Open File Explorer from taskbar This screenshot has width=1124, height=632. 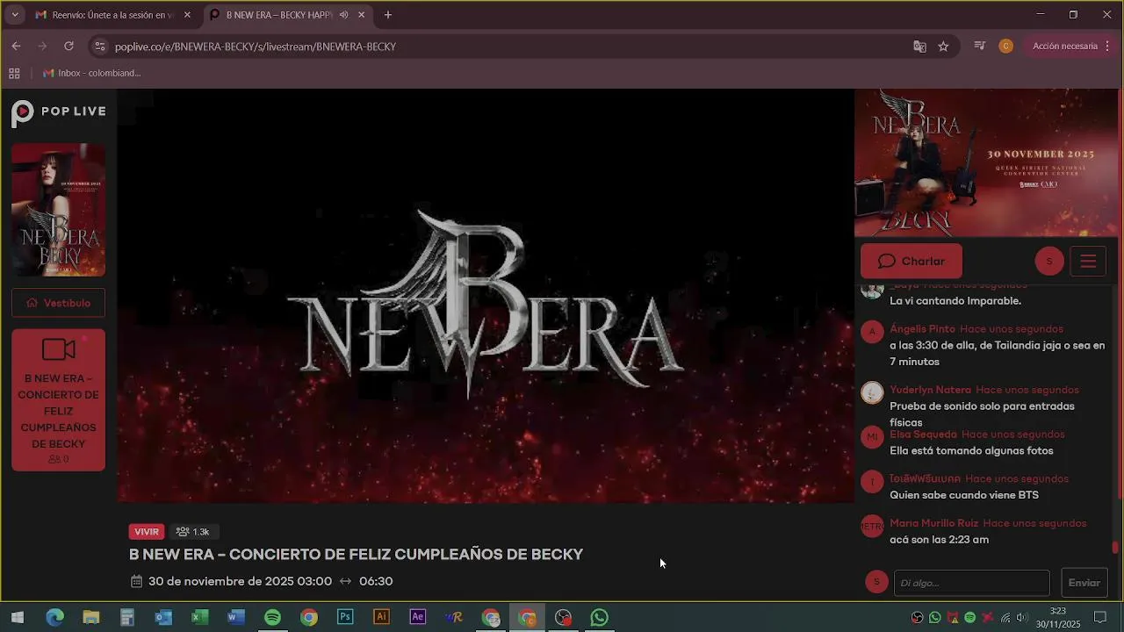(x=90, y=618)
